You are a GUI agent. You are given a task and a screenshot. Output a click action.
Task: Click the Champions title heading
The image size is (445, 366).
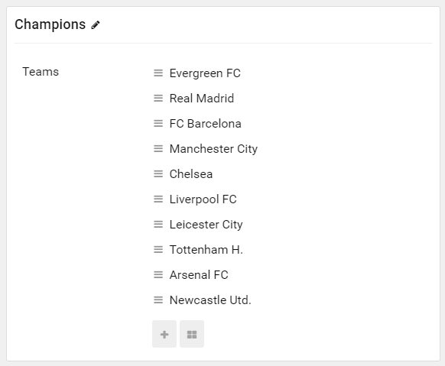tap(50, 24)
